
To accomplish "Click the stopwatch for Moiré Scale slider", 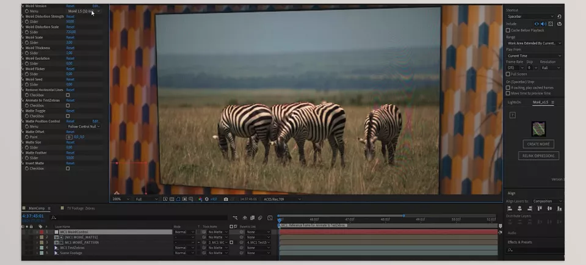I will click(27, 43).
